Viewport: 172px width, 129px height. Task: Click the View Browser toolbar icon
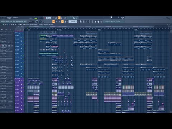66,21
